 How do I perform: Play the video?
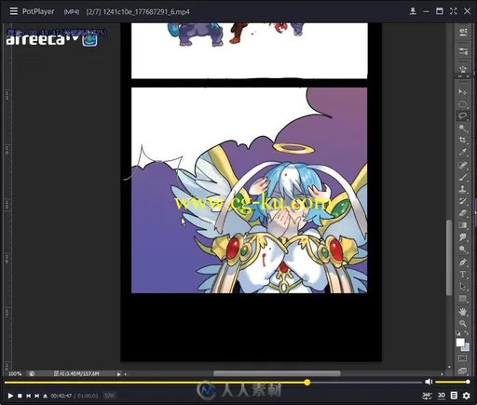point(10,396)
